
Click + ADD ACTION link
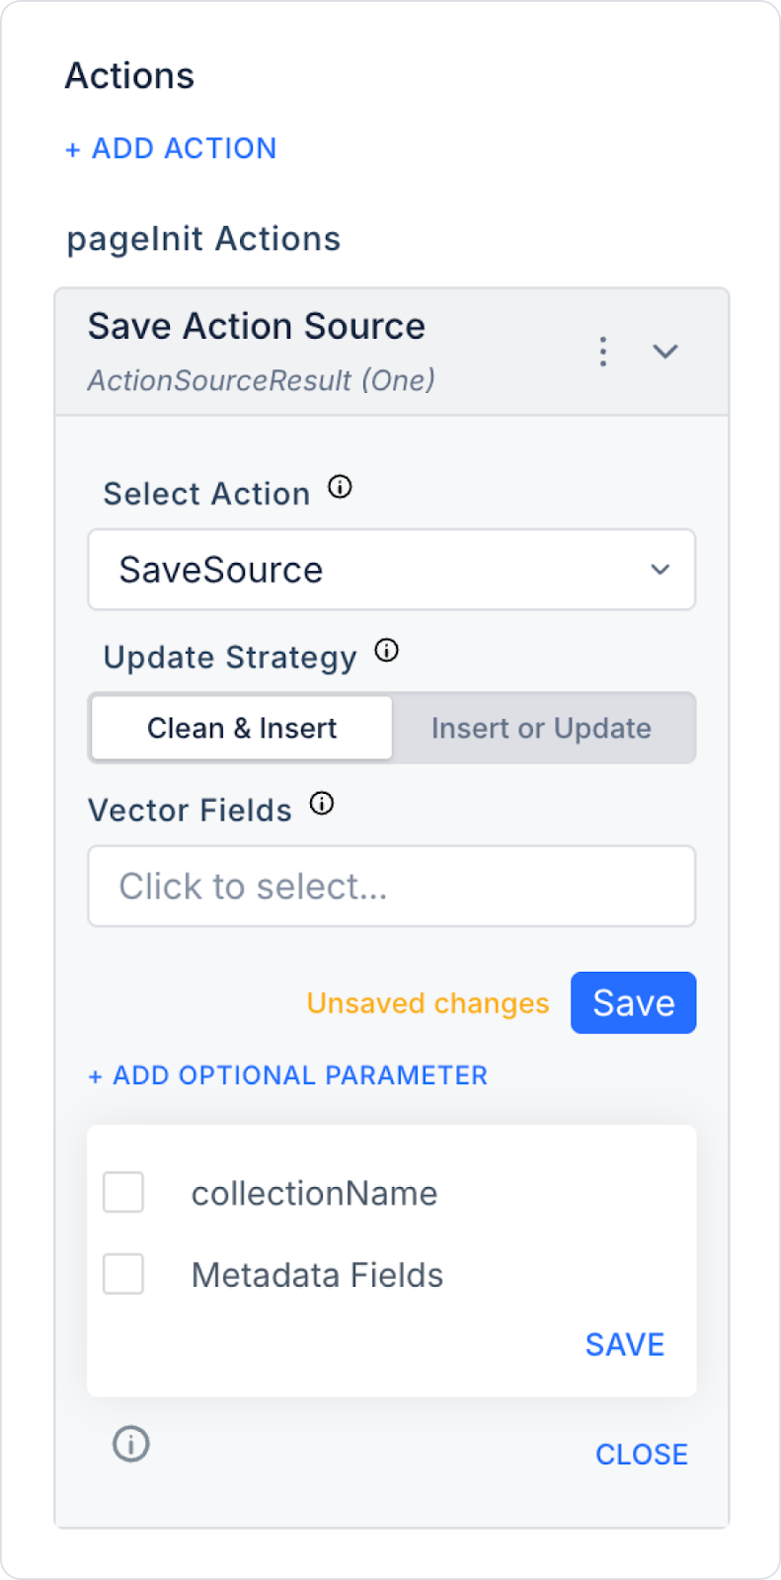tap(171, 148)
